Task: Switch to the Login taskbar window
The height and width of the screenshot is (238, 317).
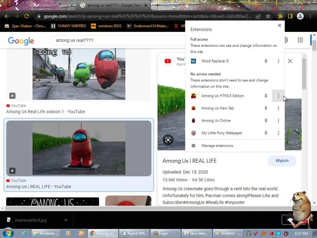Action: pyautogui.click(x=165, y=233)
